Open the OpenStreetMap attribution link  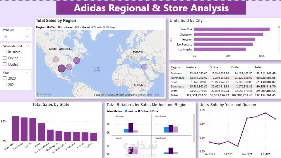[145, 95]
